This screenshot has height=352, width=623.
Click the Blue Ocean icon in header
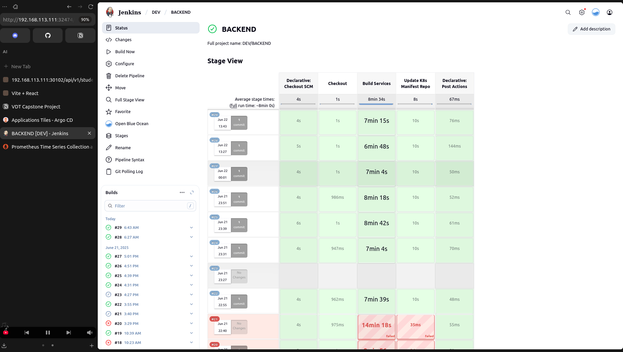pyautogui.click(x=596, y=12)
